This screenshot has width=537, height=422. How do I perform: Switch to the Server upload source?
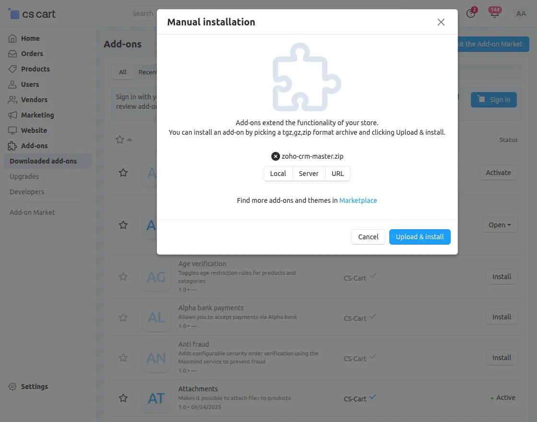(308, 174)
